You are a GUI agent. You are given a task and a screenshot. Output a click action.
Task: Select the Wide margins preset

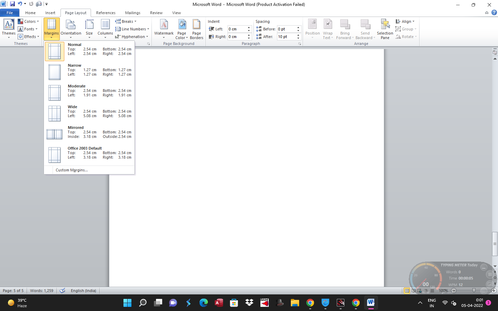pos(89,113)
